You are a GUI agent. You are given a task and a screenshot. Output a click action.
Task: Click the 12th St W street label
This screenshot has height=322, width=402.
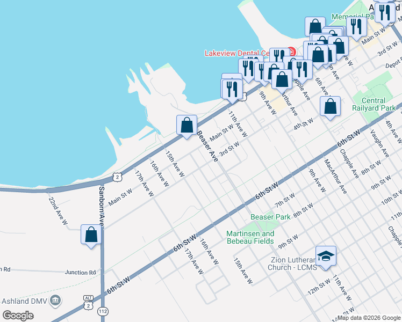click(319, 287)
